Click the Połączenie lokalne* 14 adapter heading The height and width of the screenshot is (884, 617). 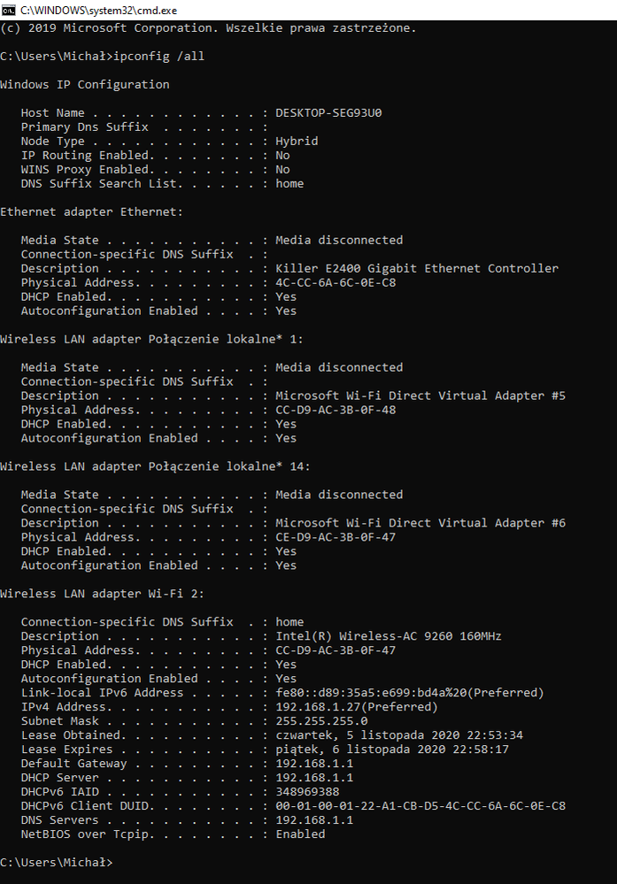pyautogui.click(x=155, y=467)
